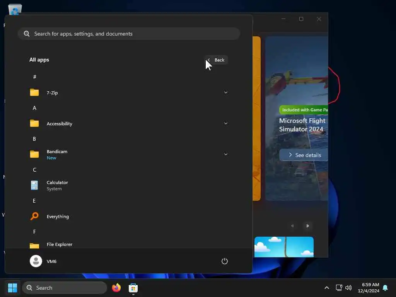This screenshot has height=297, width=396.
Task: Click the letter B section header
Action: pyautogui.click(x=34, y=139)
